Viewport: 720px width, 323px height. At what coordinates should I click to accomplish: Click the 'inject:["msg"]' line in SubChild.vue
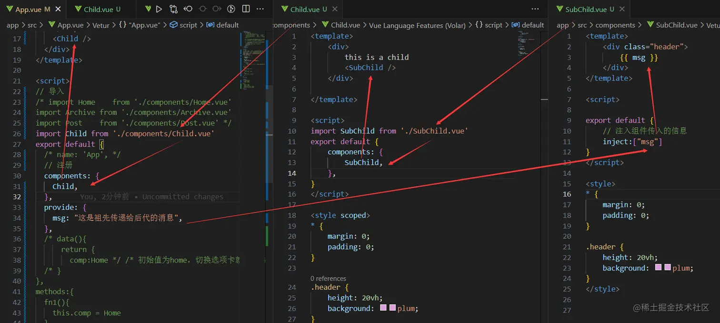(x=632, y=142)
